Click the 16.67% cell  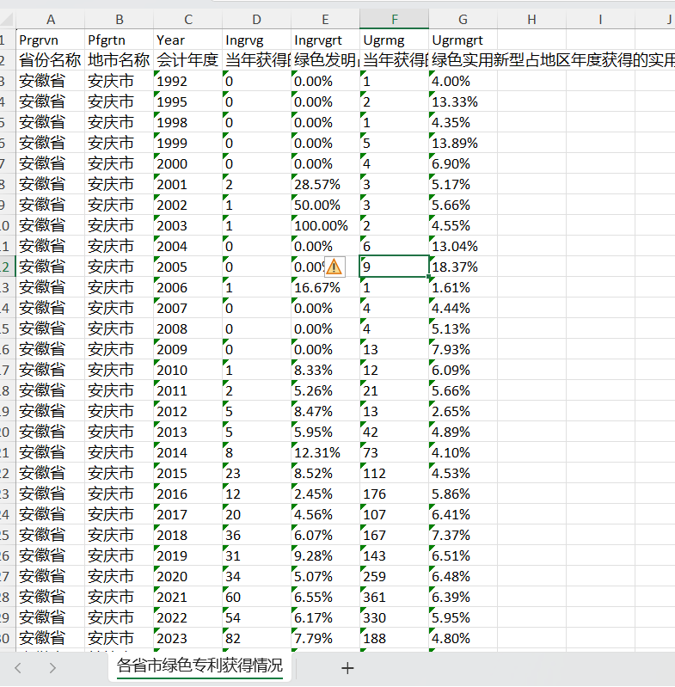point(325,287)
